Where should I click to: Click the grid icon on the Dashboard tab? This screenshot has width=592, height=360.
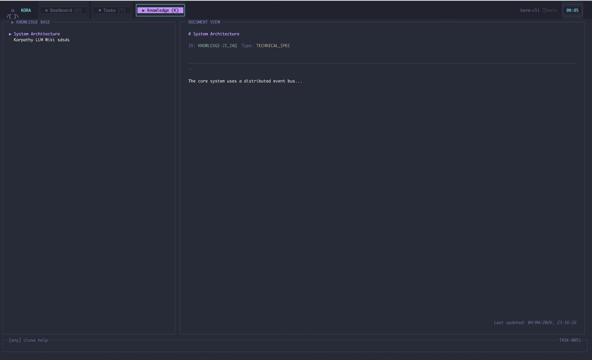pos(46,10)
